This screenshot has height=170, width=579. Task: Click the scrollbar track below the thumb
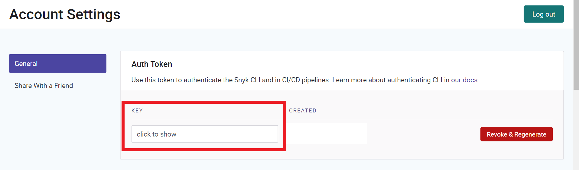tap(576, 130)
